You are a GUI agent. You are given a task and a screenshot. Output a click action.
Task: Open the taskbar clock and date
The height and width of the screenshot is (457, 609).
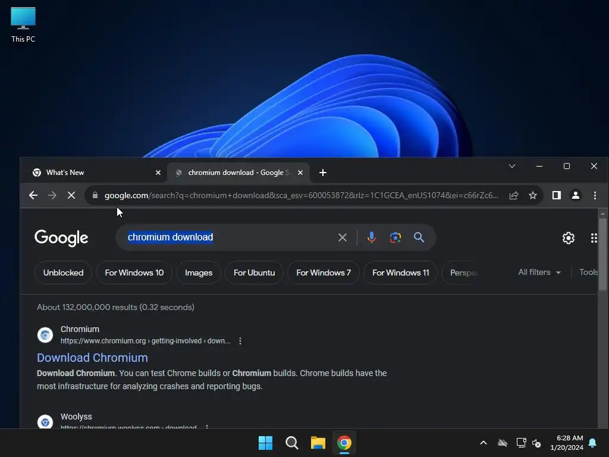(x=567, y=443)
